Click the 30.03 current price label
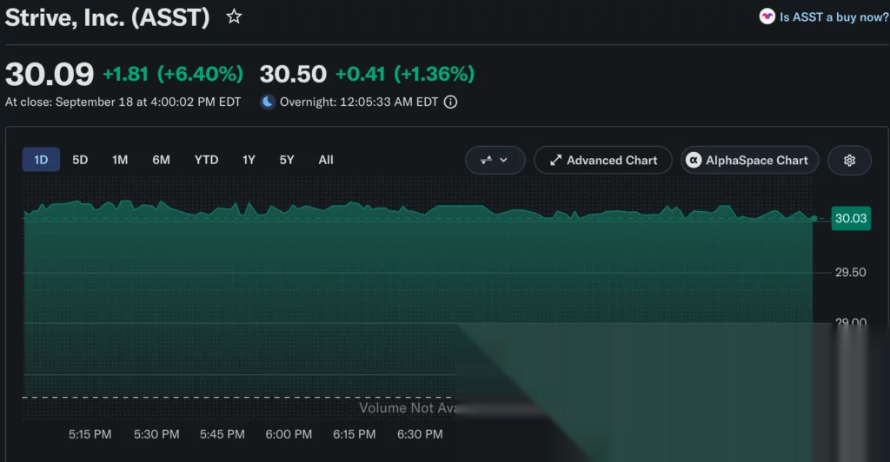The height and width of the screenshot is (462, 890). click(x=851, y=218)
